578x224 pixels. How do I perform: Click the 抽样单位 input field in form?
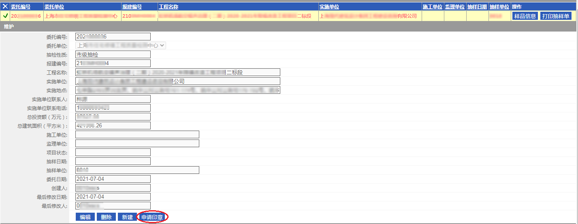[x=137, y=170]
